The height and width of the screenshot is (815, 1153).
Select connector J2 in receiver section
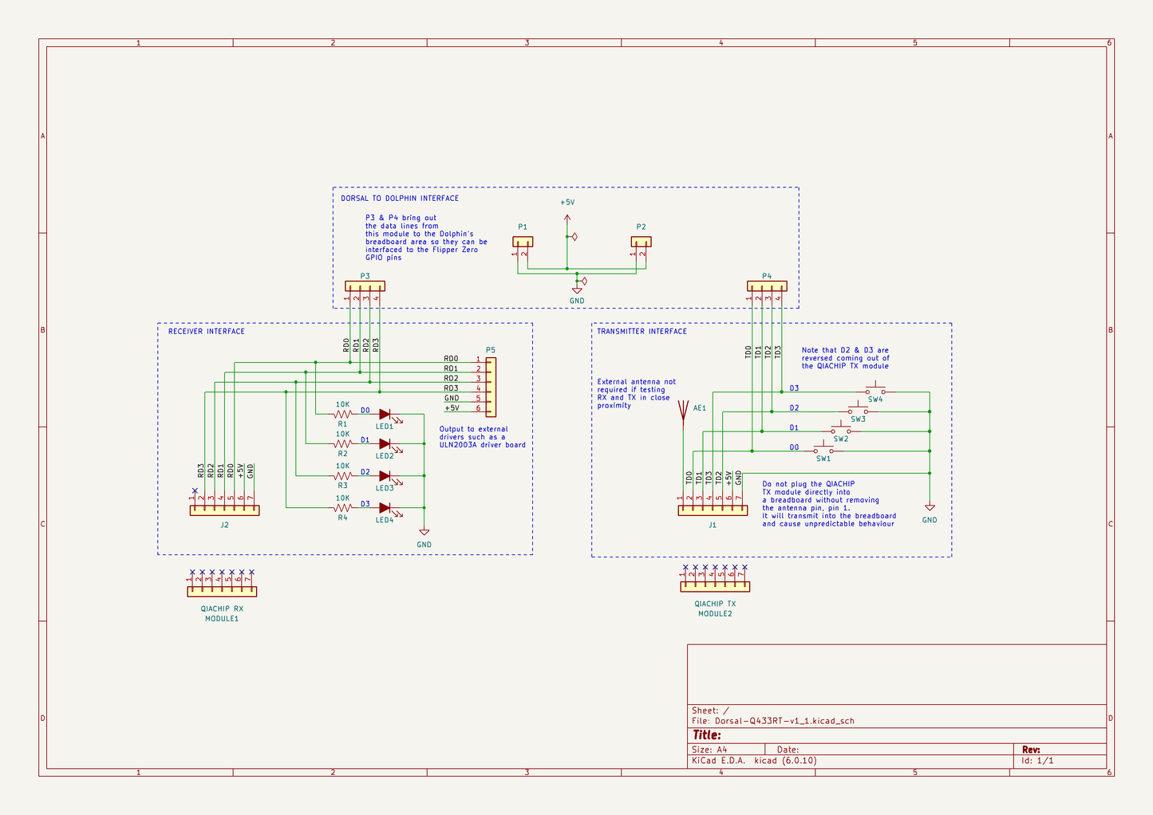pos(223,510)
